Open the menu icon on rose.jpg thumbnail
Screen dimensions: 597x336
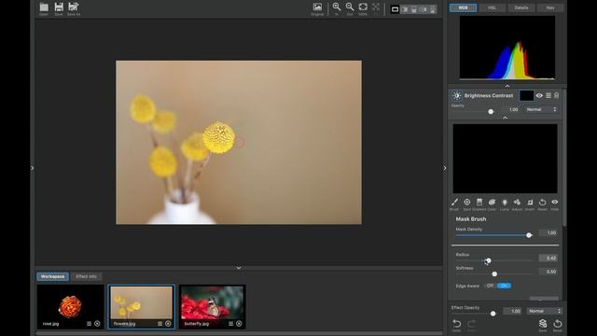pyautogui.click(x=89, y=324)
